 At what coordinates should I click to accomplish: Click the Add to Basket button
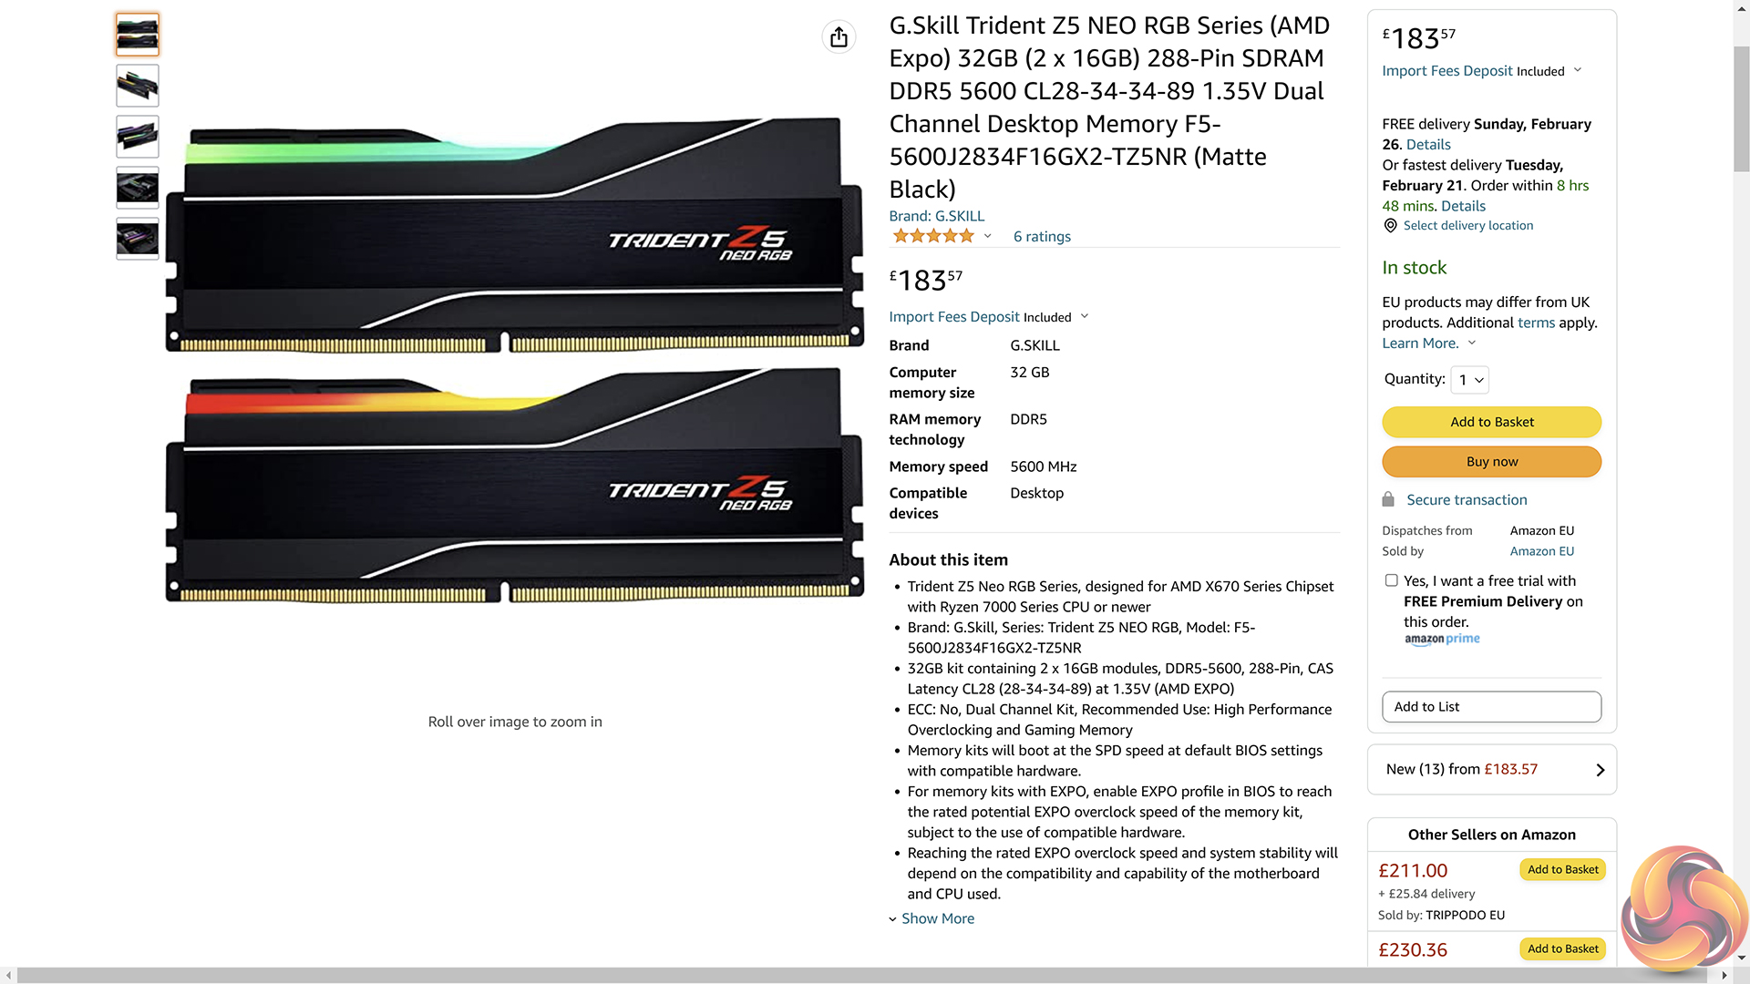pyautogui.click(x=1491, y=422)
